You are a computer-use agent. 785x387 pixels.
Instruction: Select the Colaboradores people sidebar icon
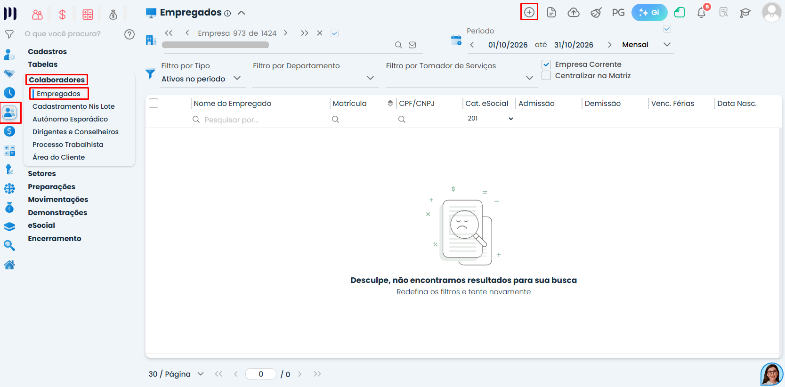(x=9, y=112)
